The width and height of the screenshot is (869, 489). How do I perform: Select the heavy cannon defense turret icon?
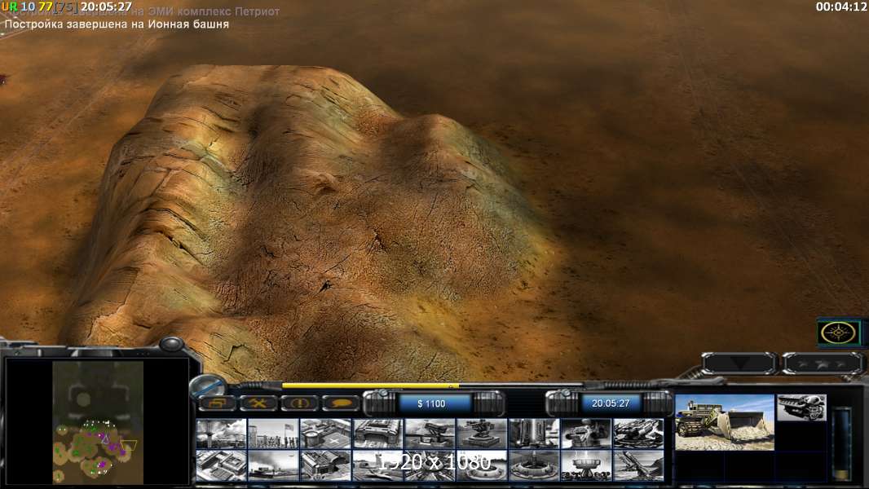point(586,433)
